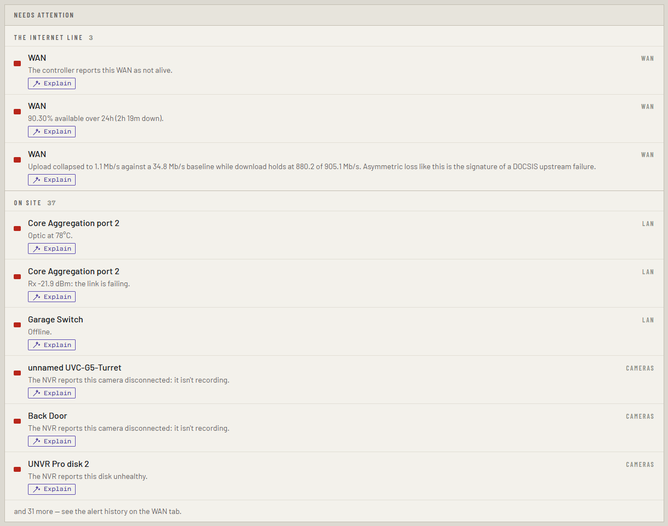This screenshot has height=526, width=668.
Task: Click the '90.30% available over 24h' description
Action: 96,118
